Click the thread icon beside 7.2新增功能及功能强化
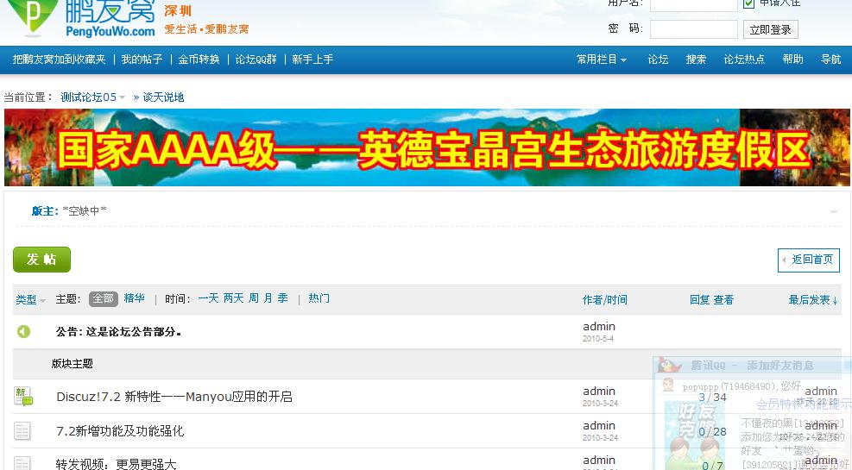The width and height of the screenshot is (852, 470). 22,431
